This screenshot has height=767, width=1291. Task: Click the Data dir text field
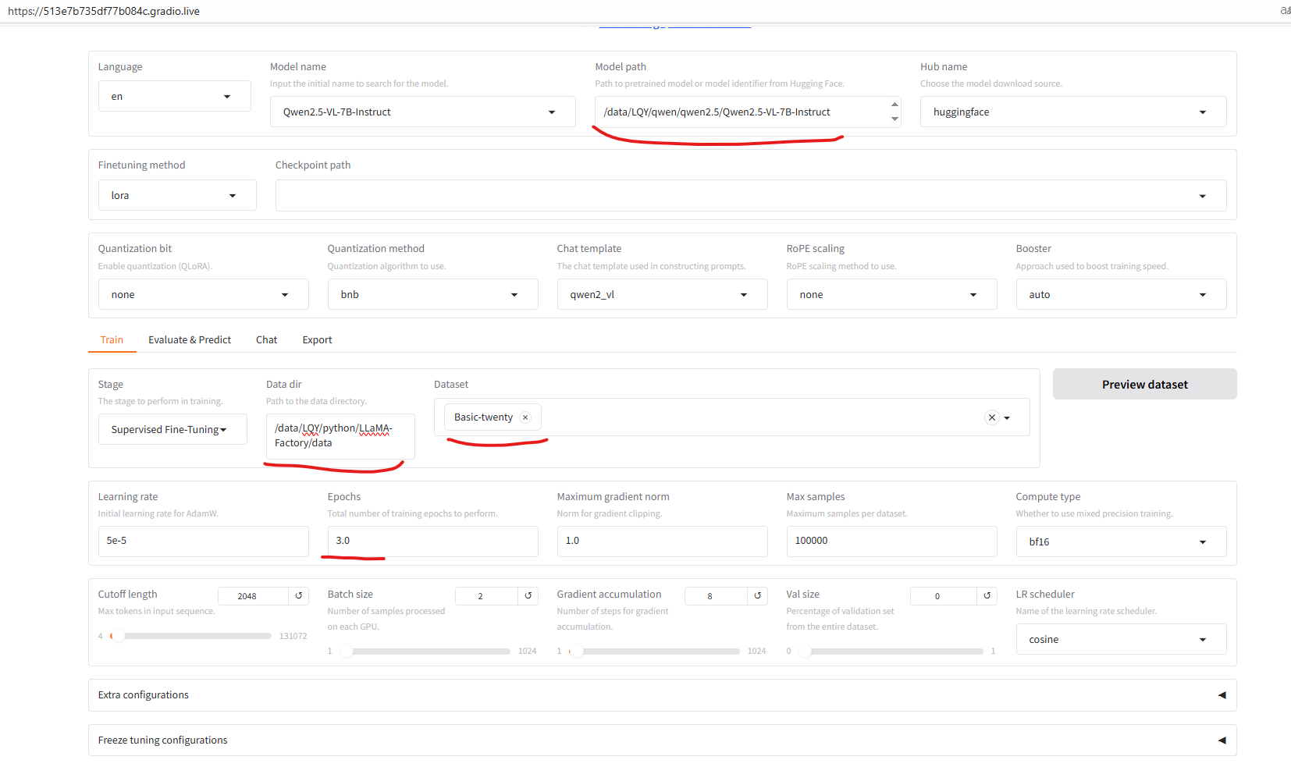(340, 436)
